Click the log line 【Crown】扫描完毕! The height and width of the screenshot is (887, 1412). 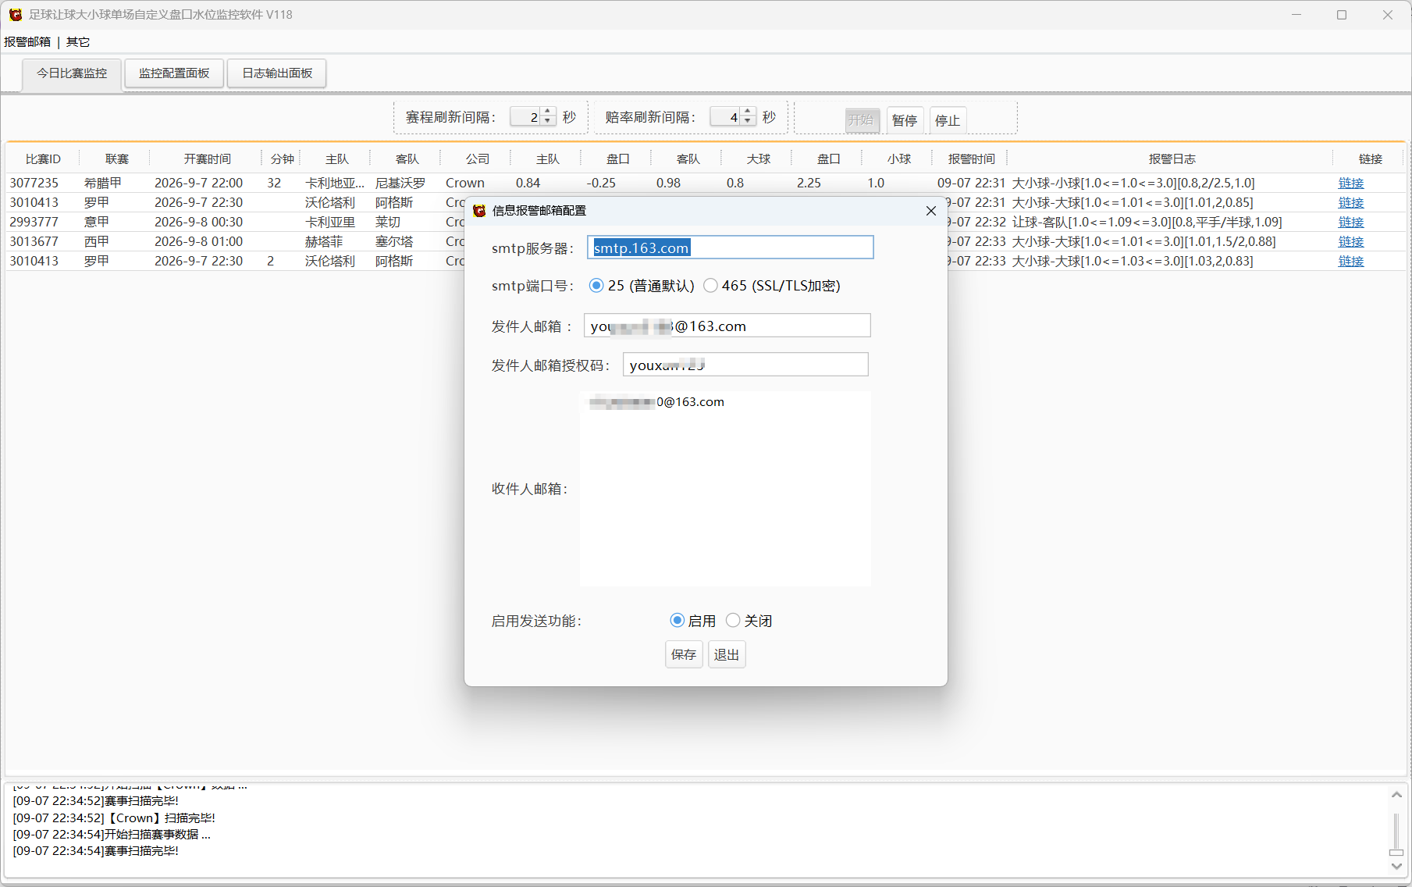click(114, 818)
